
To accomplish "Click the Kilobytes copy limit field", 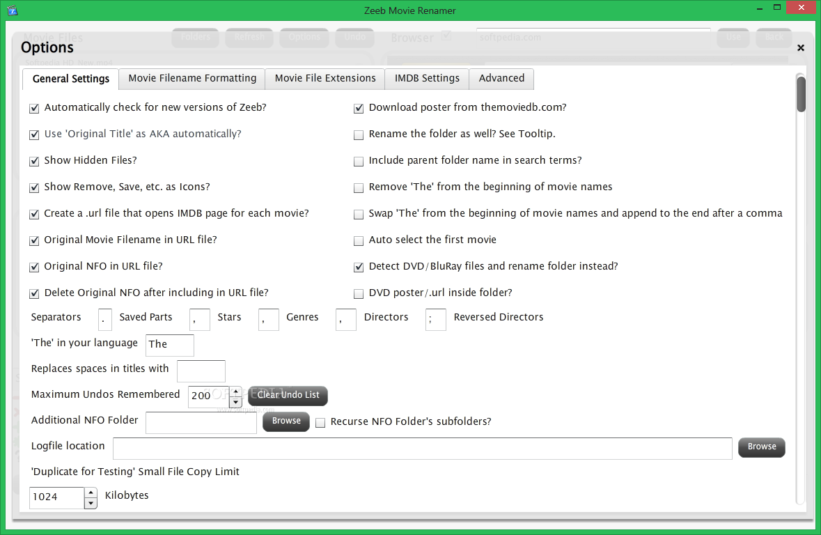I will (x=57, y=498).
